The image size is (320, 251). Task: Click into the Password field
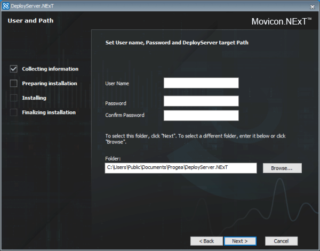point(201,101)
